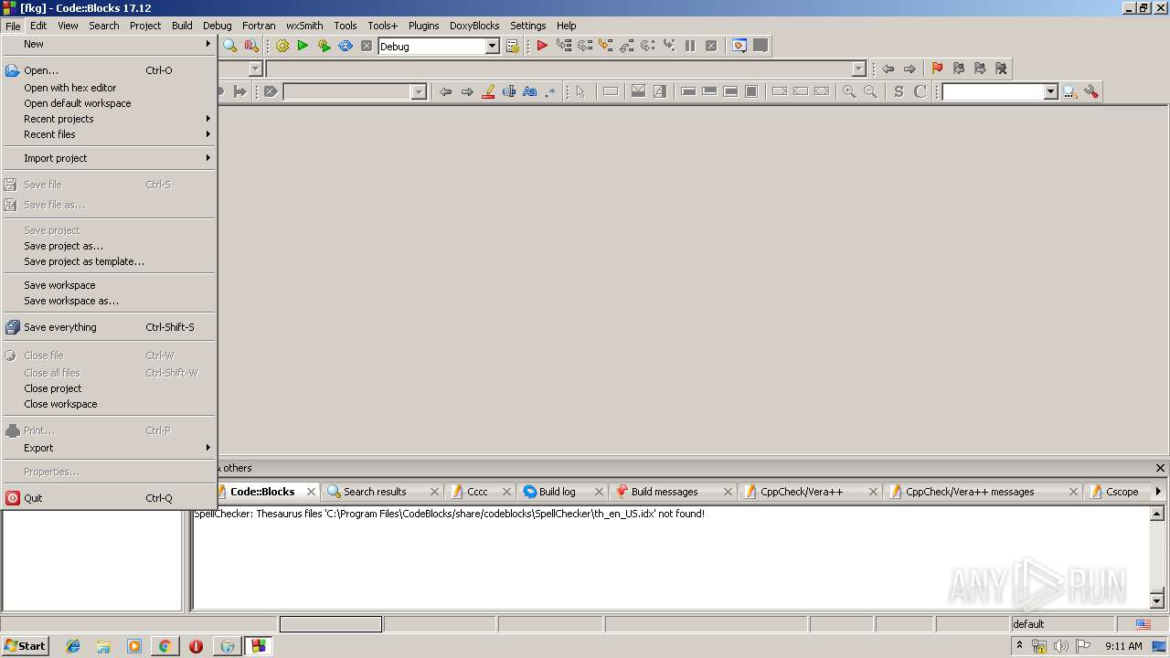Expand Import project submenu

pos(109,158)
